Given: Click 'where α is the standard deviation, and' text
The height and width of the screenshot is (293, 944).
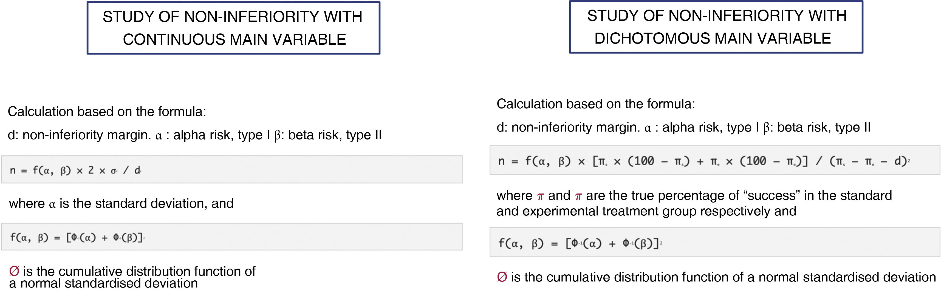Looking at the screenshot, I should click(x=121, y=203).
